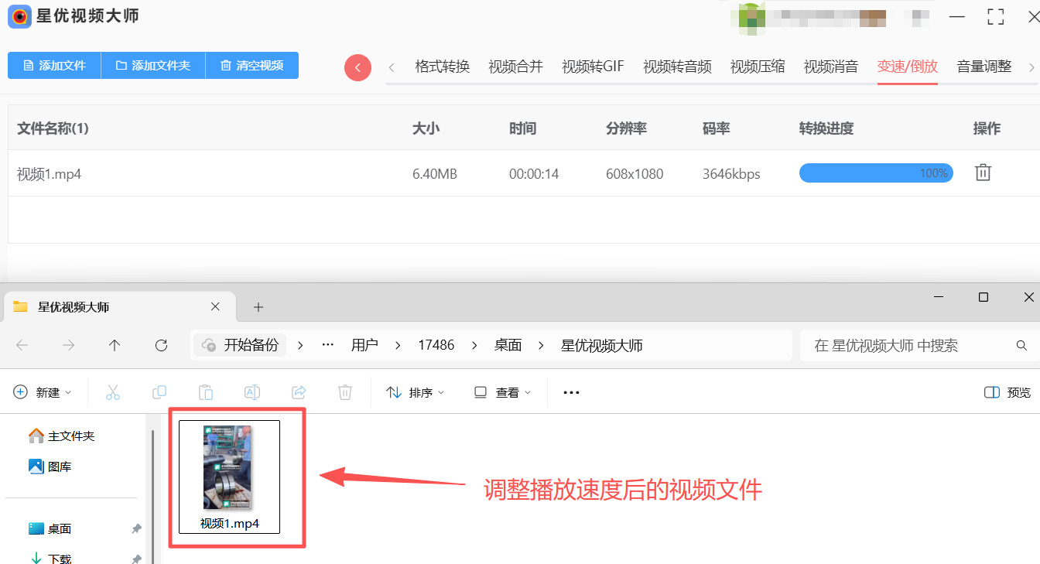Click the red back arrow circle button
Screen dimensions: 1040x564
point(357,67)
